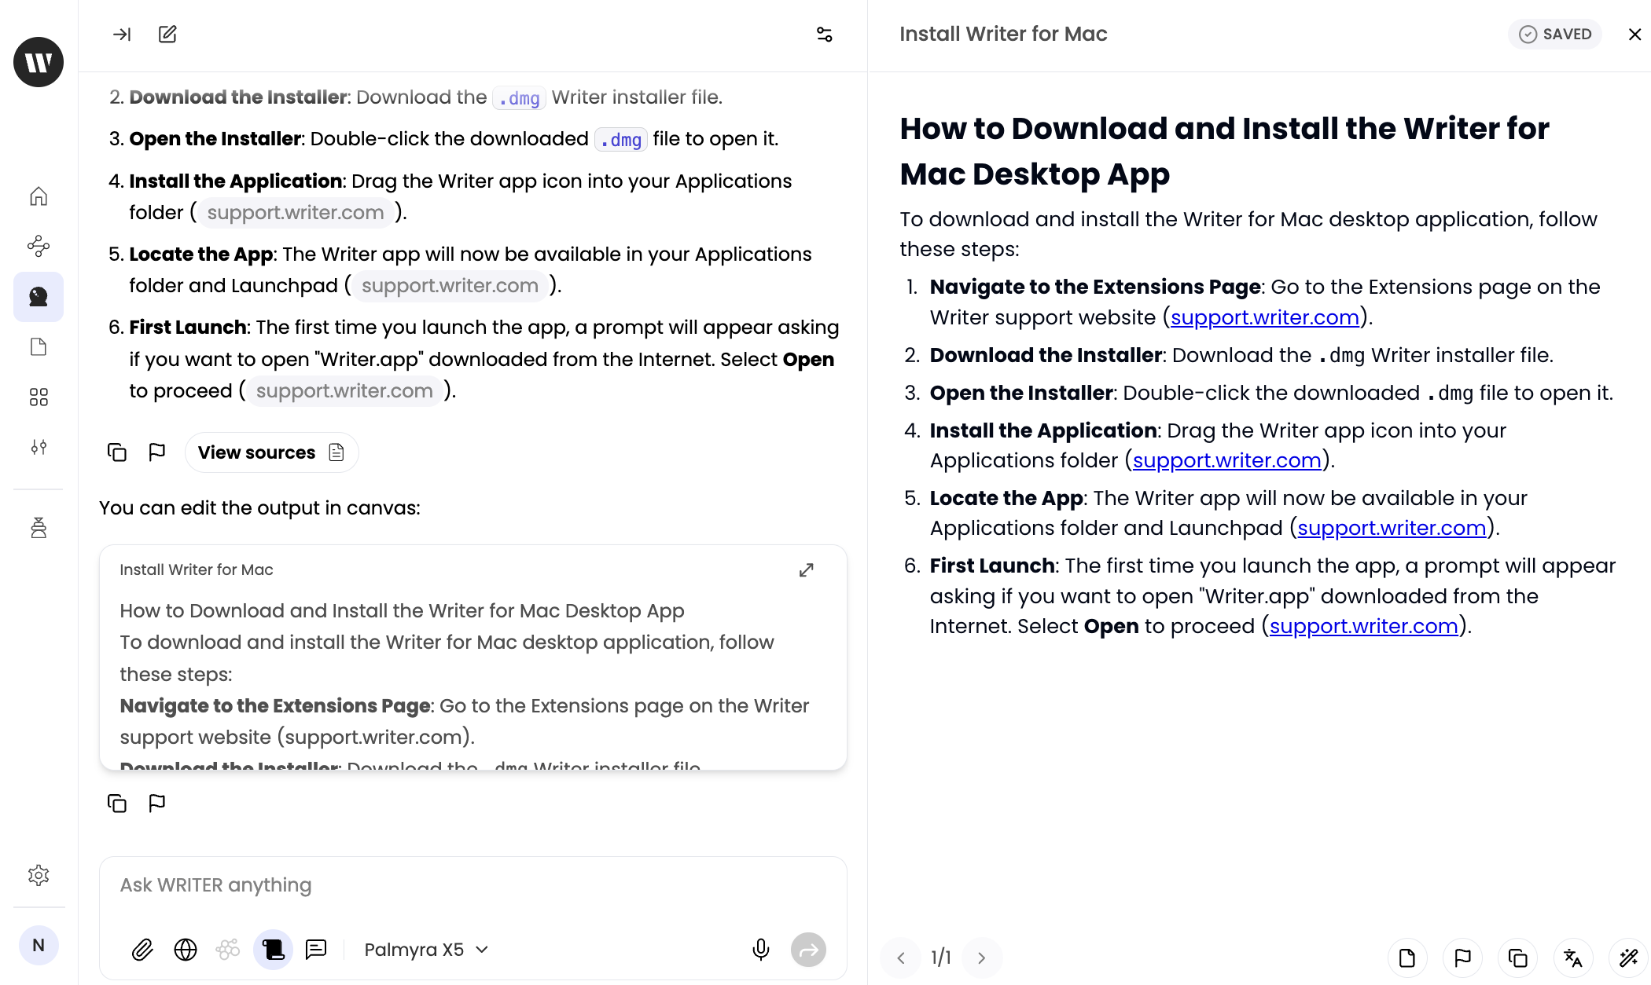Collapse the sidebar with arrow icon
This screenshot has width=1651, height=985.
(x=122, y=34)
